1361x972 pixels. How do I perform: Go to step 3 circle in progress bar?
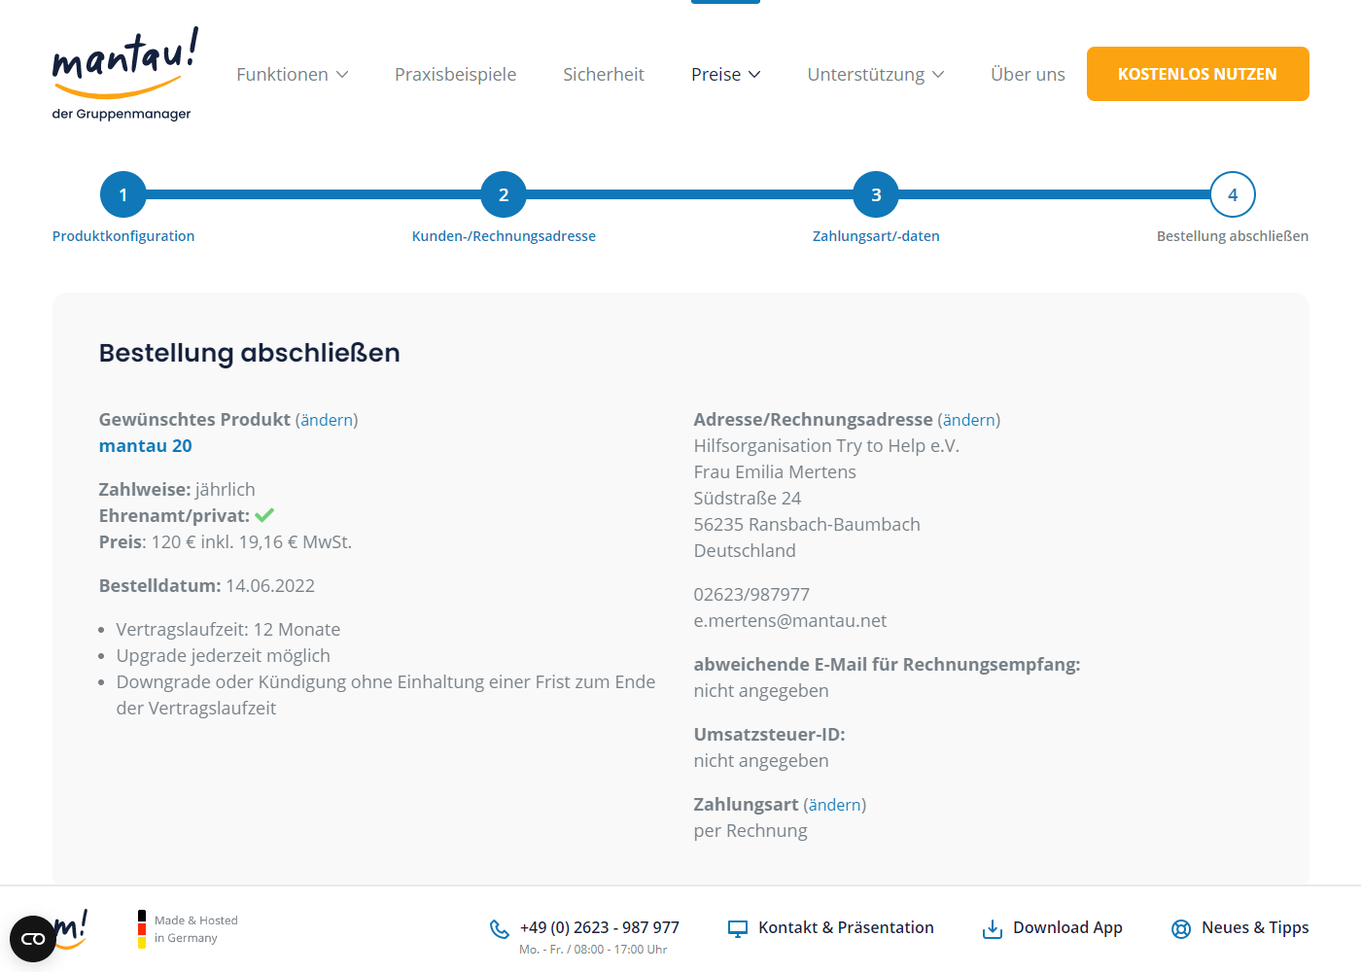click(x=876, y=194)
